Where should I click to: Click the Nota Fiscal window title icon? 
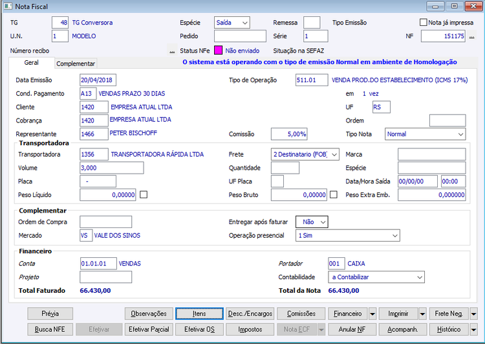[8, 6]
